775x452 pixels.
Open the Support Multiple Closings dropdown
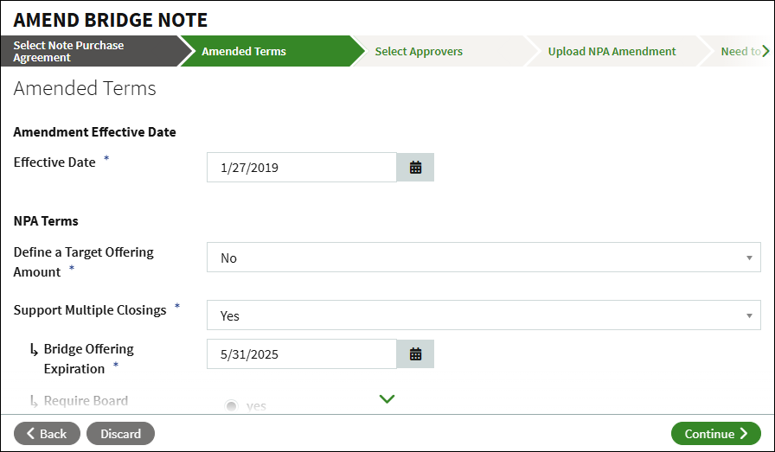pos(484,315)
